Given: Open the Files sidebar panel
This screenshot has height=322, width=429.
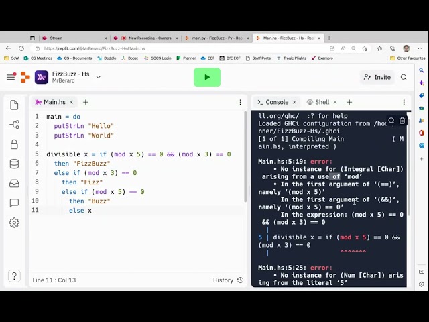Looking at the screenshot, I should click(14, 105).
